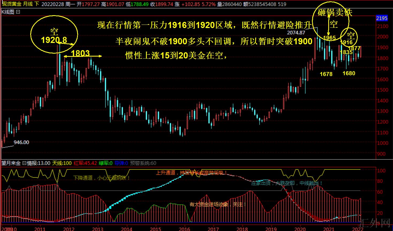This screenshot has width=393, height=231.
Task: Click the open price 1797.27
Action: (90, 4)
